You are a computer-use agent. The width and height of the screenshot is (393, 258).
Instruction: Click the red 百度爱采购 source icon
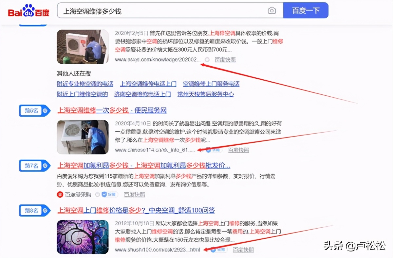60,195
